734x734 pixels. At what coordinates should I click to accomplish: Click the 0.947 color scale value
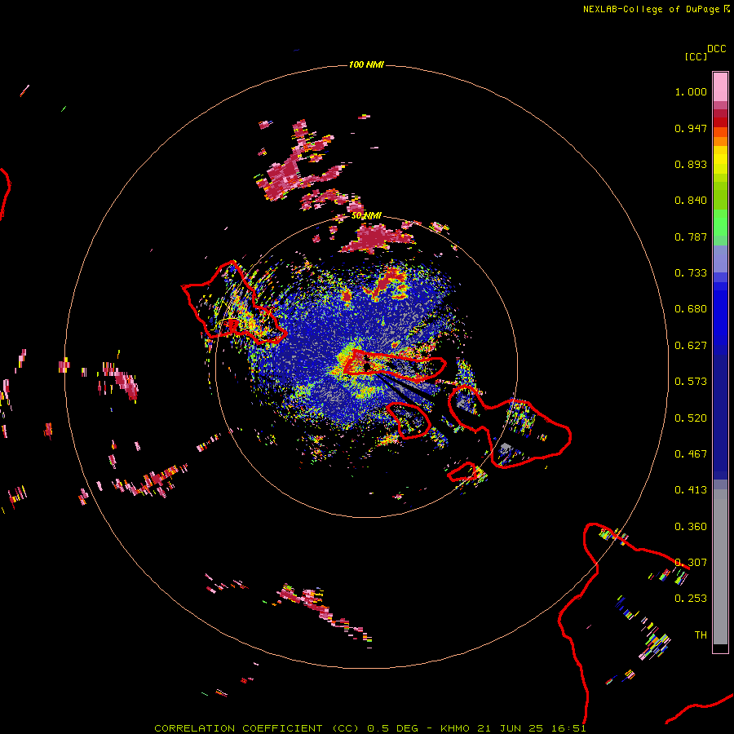(x=691, y=128)
